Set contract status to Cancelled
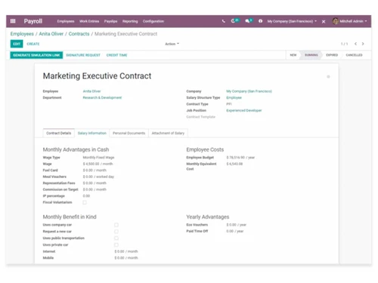 (x=354, y=55)
